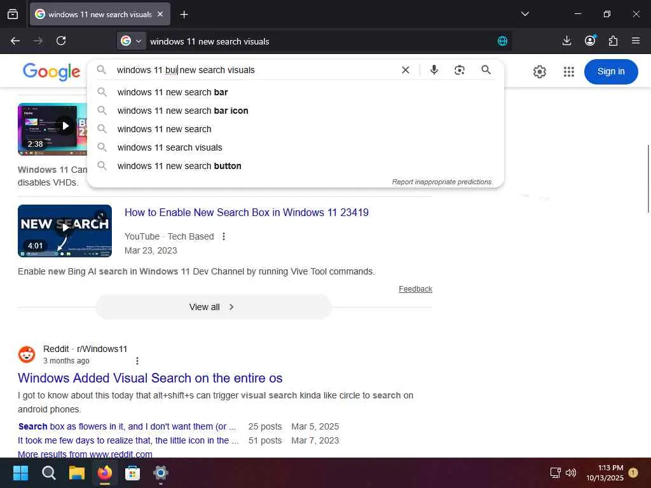Open 'How to Enable New Search Box in Windows 11 23419'
This screenshot has width=651, height=488.
point(247,212)
